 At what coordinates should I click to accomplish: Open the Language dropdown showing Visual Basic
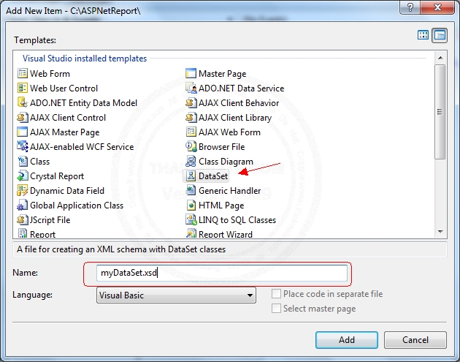[x=176, y=295]
